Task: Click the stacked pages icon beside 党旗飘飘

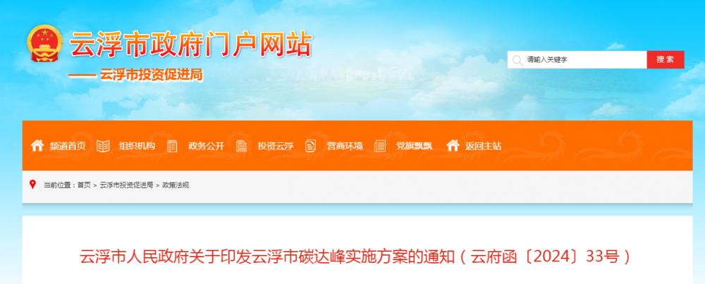Action: click(x=380, y=146)
